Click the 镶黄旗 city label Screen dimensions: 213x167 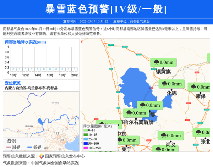pyautogui.click(x=163, y=72)
